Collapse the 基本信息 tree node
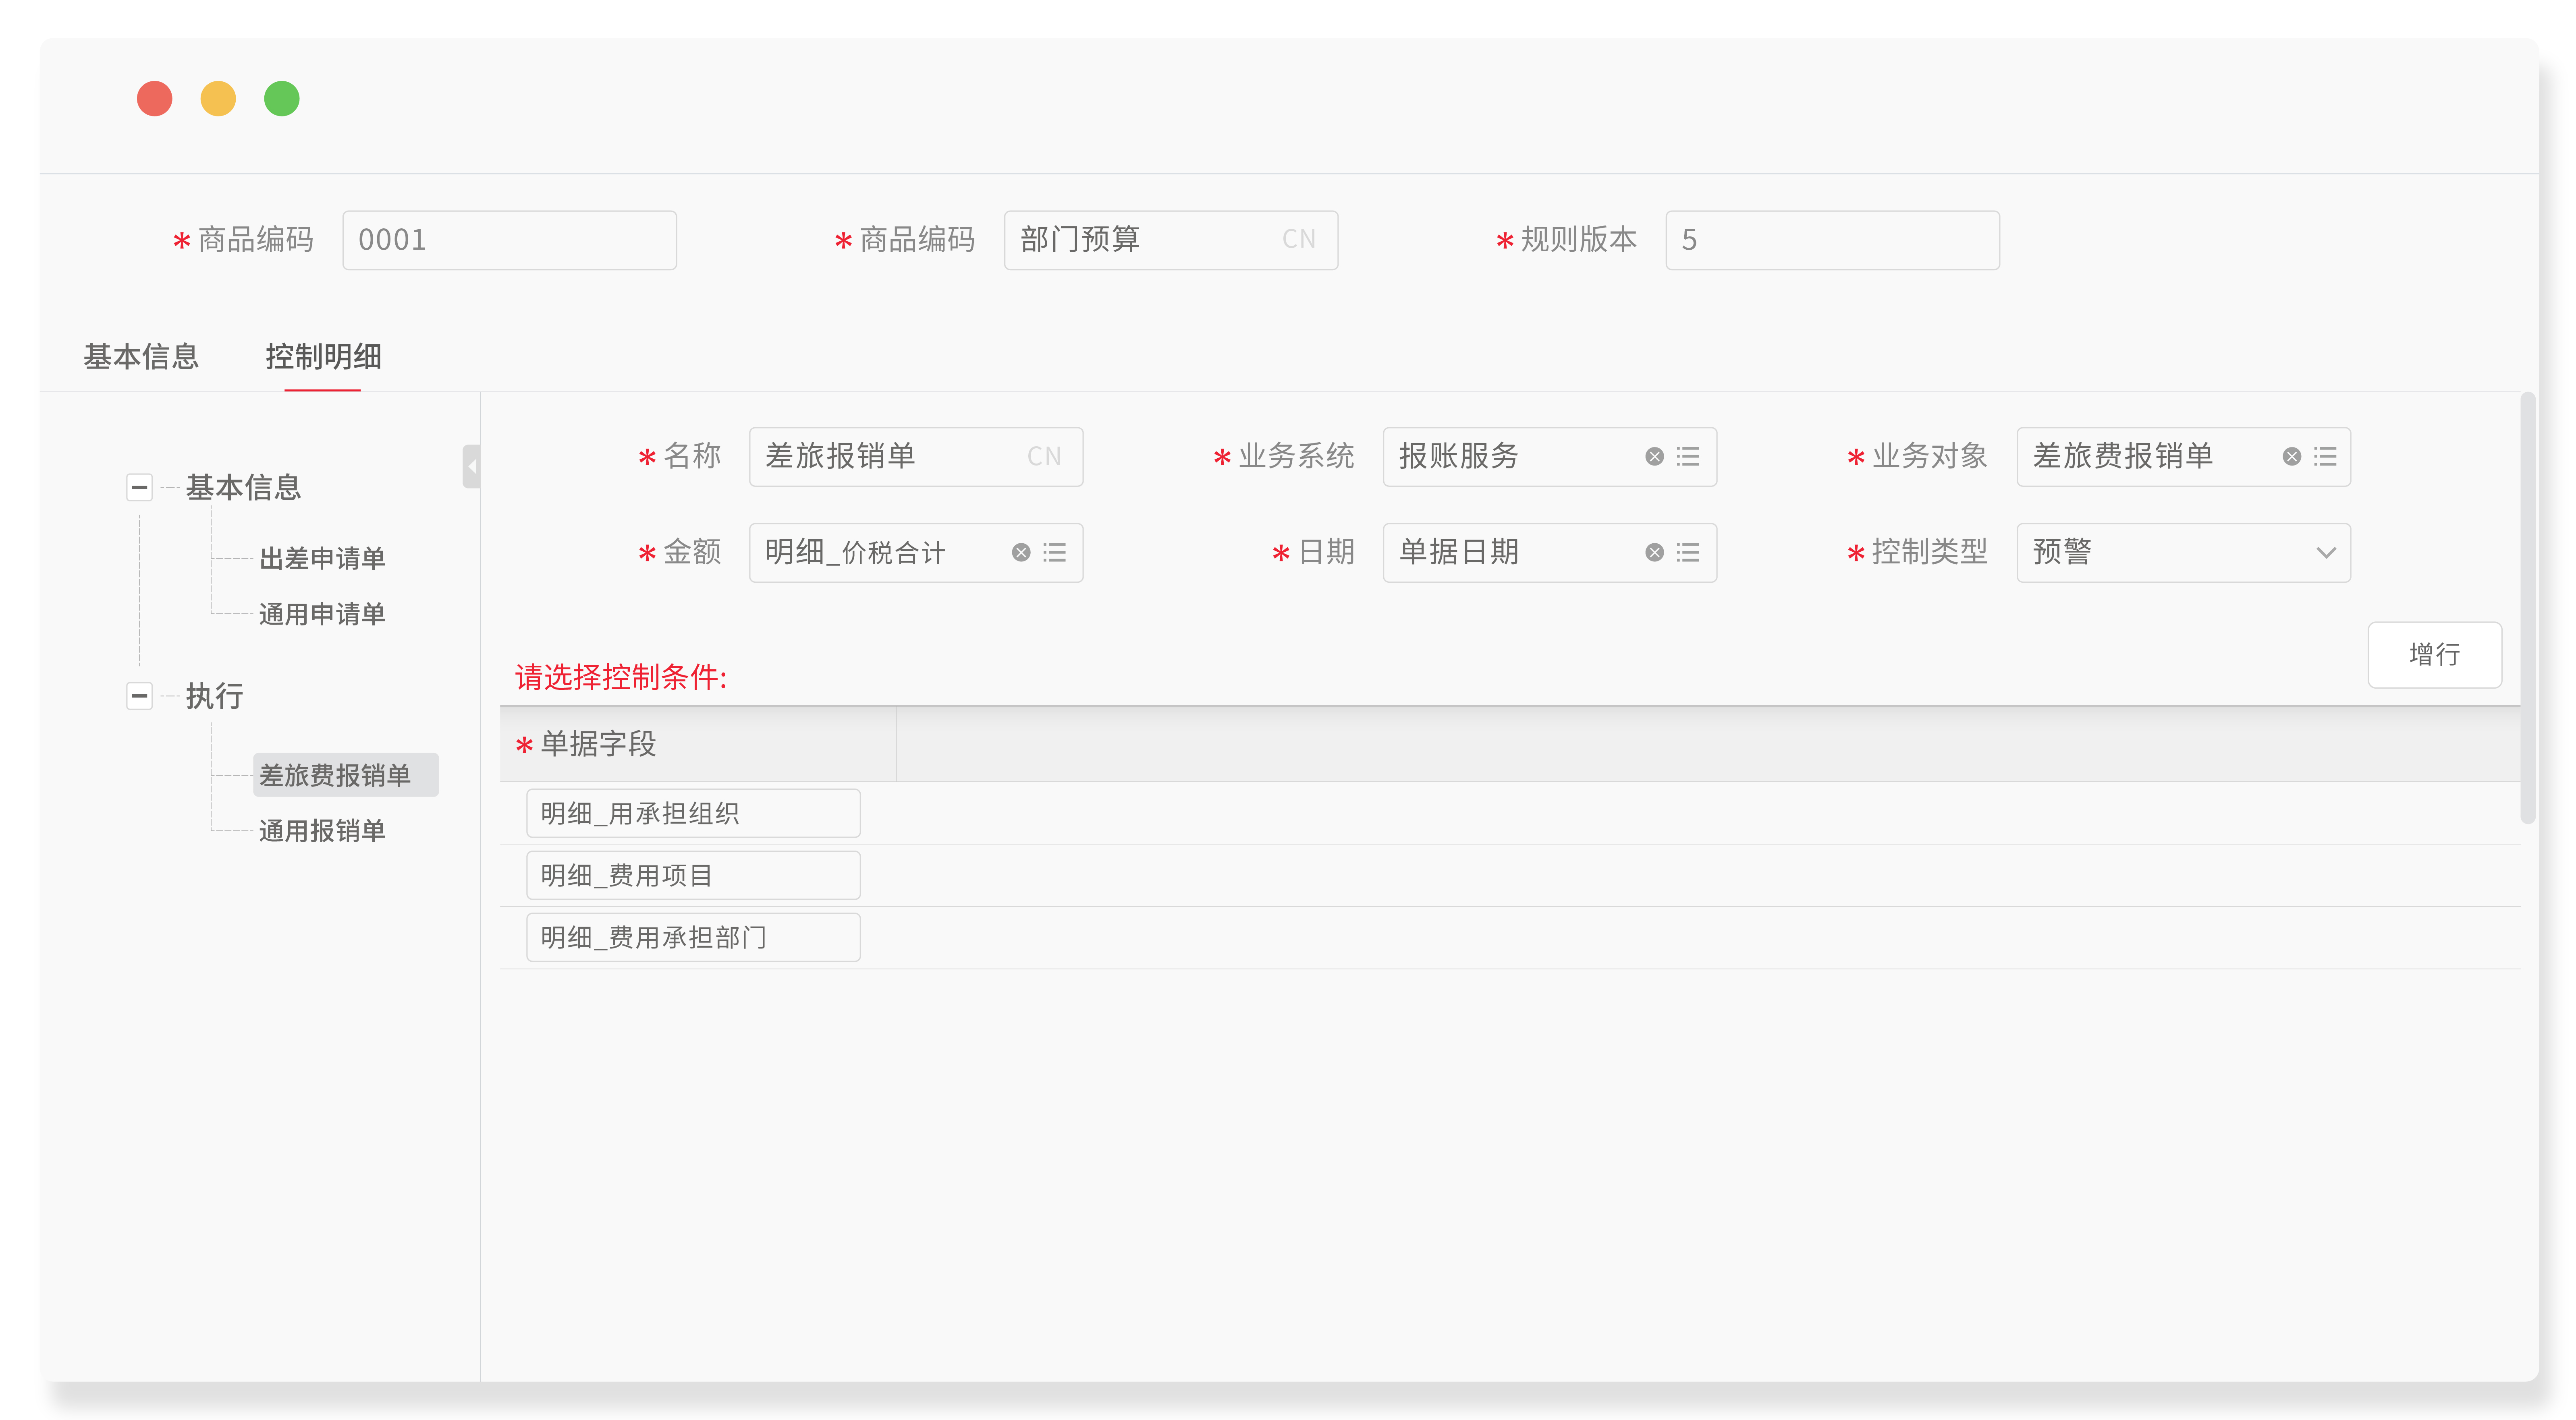The image size is (2576, 1420). (x=139, y=488)
